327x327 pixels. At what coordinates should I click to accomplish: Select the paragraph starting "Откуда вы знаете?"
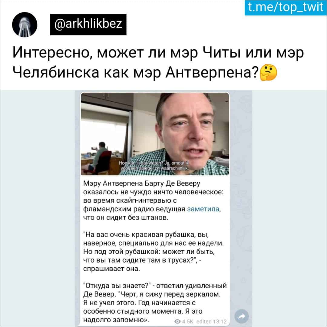tap(155, 302)
